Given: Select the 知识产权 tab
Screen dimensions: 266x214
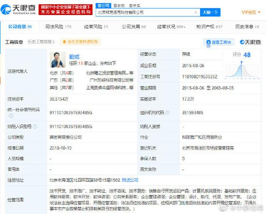Looking at the screenshot, I should pyautogui.click(x=209, y=27).
